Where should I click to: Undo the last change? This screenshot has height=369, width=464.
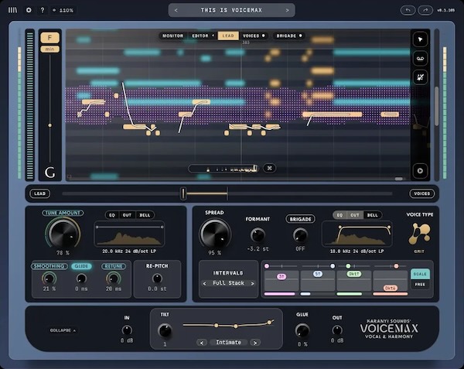coord(408,10)
